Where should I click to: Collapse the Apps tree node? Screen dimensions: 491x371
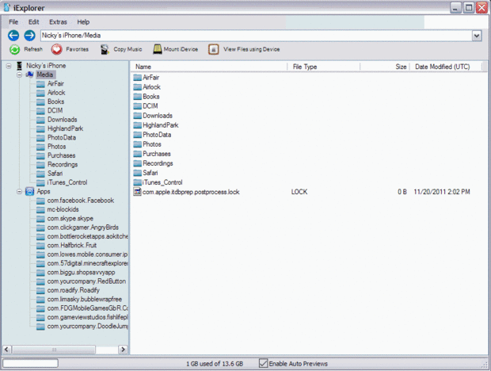(x=20, y=192)
